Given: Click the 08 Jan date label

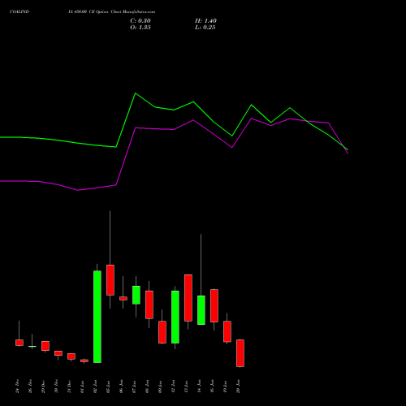Looking at the screenshot, I should [148, 387].
